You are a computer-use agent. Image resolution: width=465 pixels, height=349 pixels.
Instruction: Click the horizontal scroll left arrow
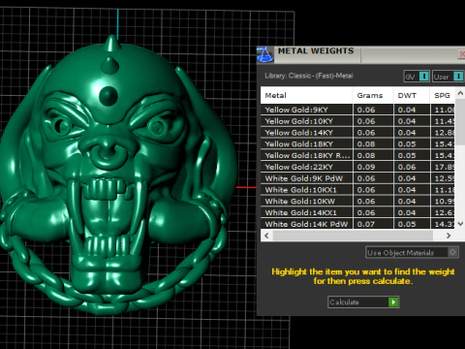(x=266, y=236)
